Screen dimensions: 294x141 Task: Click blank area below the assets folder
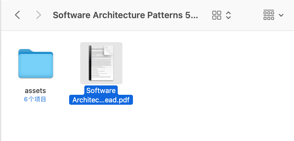coord(35,123)
